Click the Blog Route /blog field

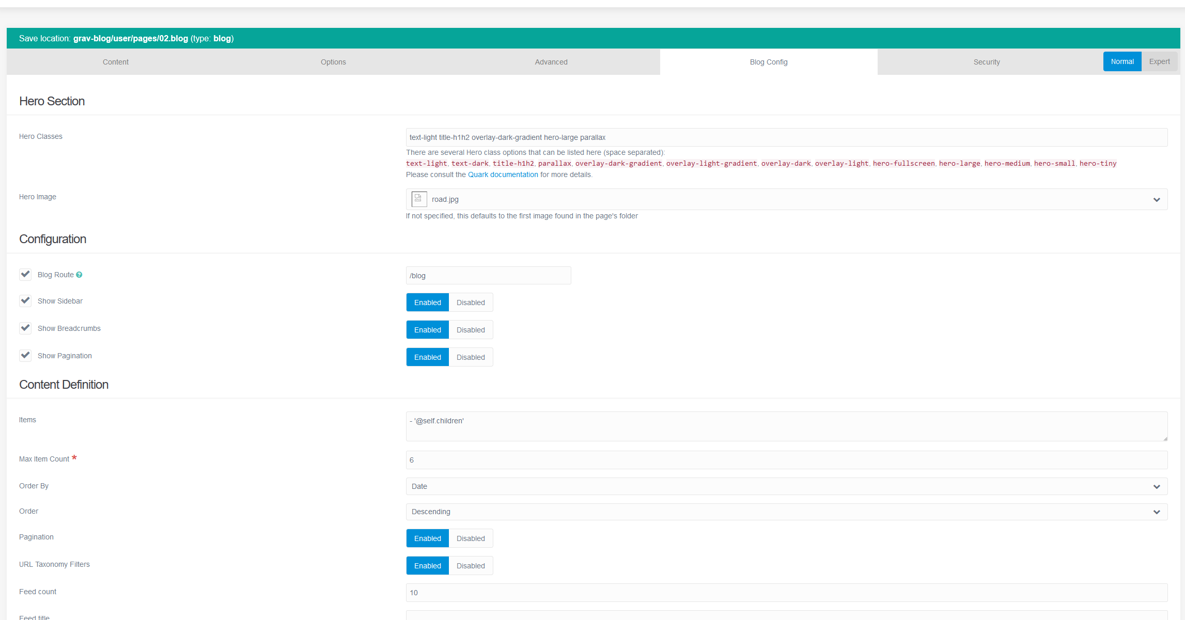[x=488, y=276]
